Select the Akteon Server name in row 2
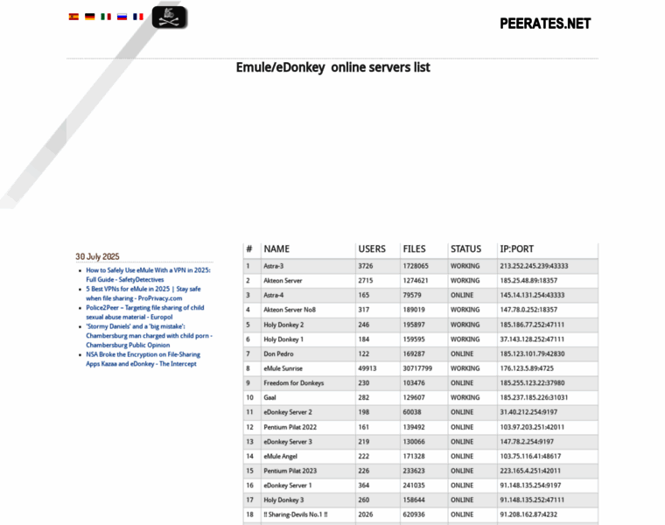Viewport: 665px width, 525px height. (283, 280)
